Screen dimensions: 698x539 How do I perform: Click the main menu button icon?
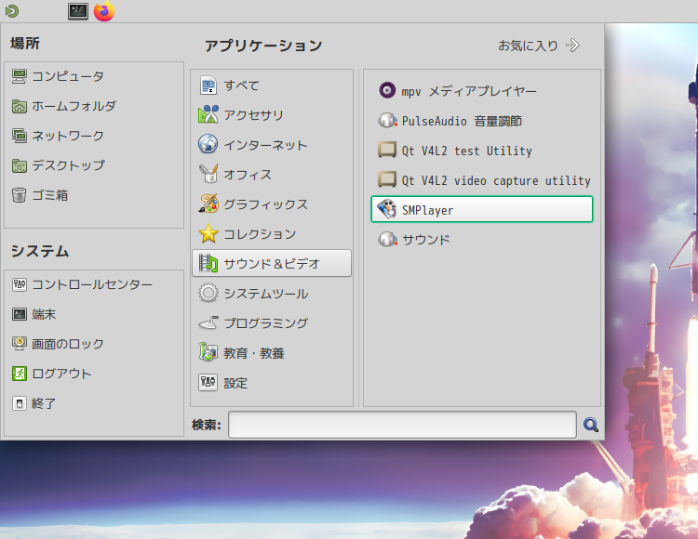(12, 11)
